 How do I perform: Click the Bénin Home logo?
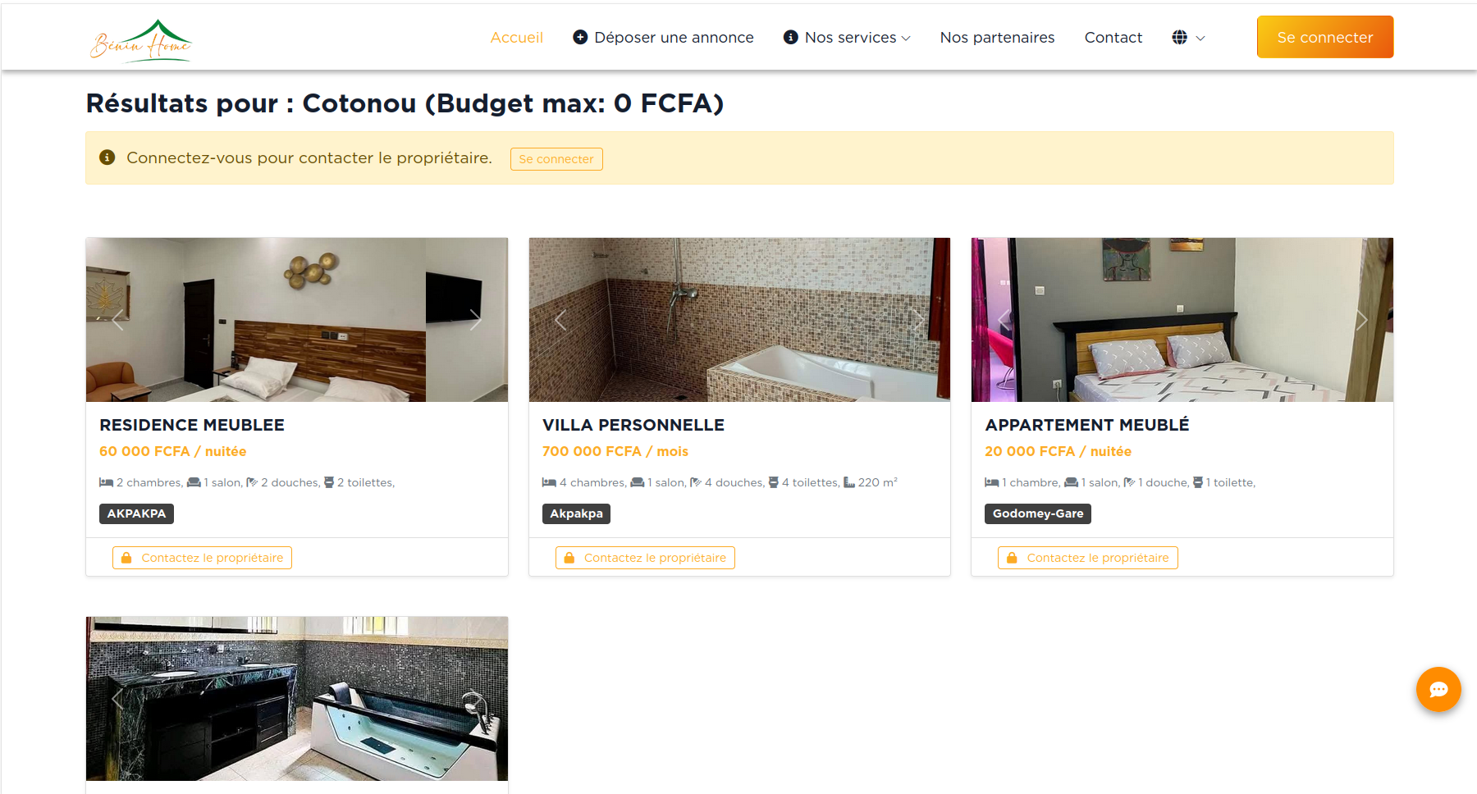[x=140, y=39]
